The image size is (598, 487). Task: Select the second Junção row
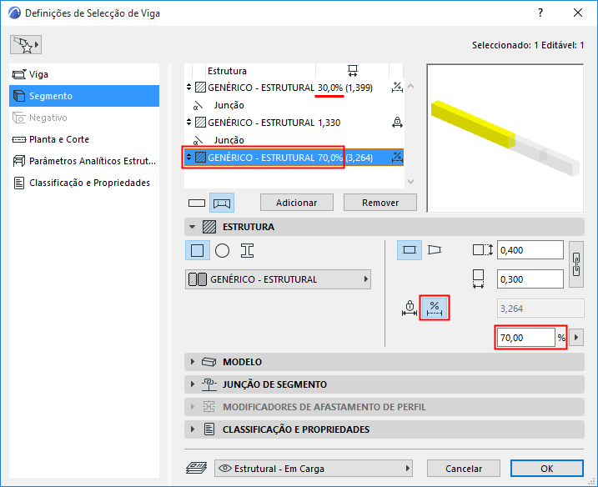pyautogui.click(x=294, y=140)
